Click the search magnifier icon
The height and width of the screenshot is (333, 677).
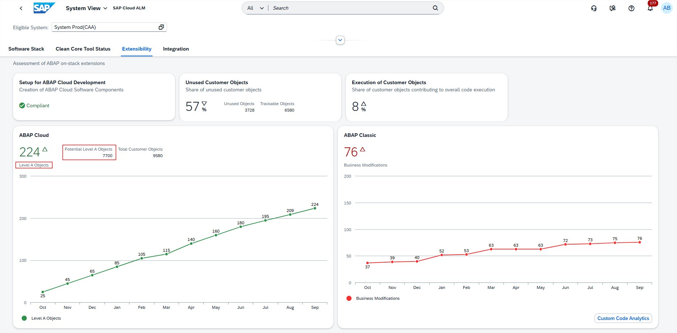point(435,8)
